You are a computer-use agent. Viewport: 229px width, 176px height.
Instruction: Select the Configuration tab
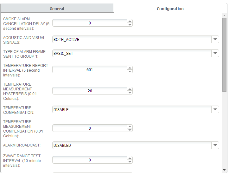tap(170, 9)
